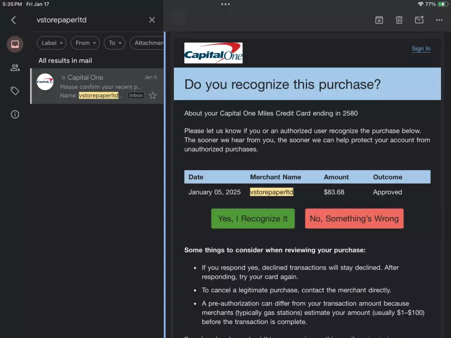Image resolution: width=451 pixels, height=338 pixels.
Task: Click the $83.68 amount cell
Action: [334, 192]
